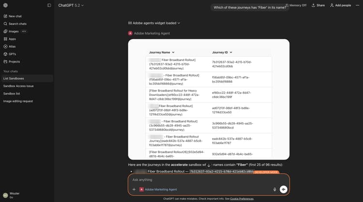Open the List Sandboxes chat
This screenshot has width=363, height=202.
click(x=27, y=78)
